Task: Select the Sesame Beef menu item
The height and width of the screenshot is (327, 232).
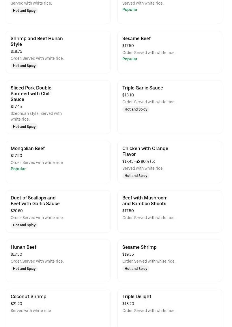Action: 136,38
